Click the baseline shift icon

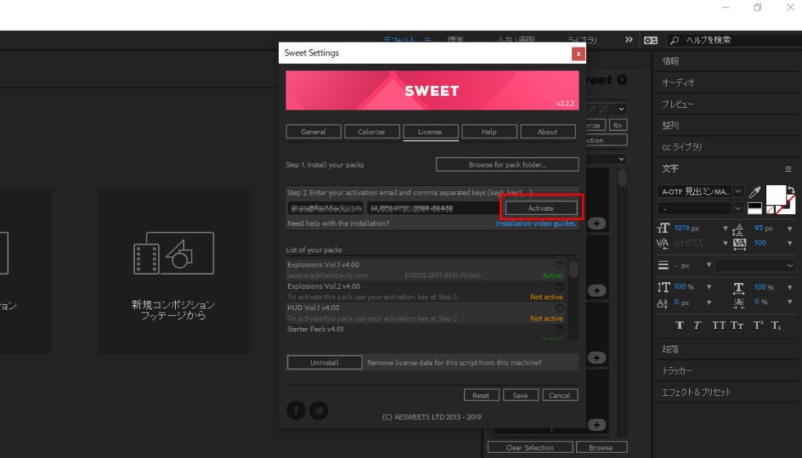tap(662, 303)
